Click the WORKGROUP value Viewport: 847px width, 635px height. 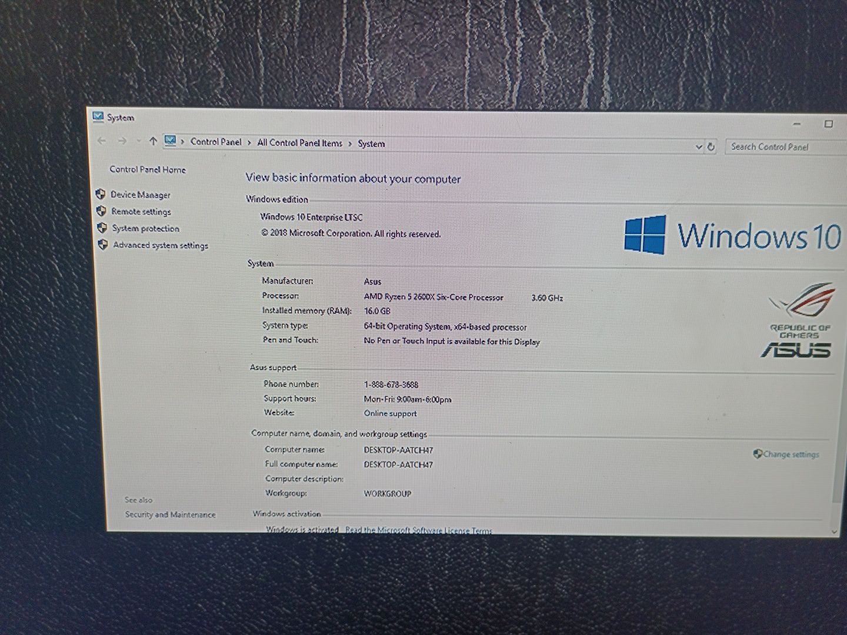point(387,494)
